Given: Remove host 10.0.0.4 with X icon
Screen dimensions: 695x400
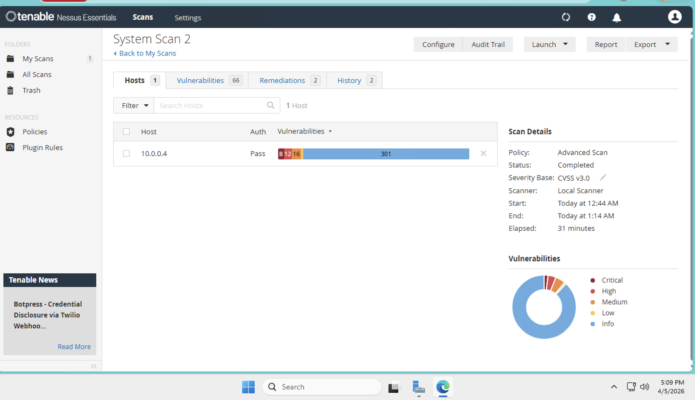Looking at the screenshot, I should pos(483,154).
